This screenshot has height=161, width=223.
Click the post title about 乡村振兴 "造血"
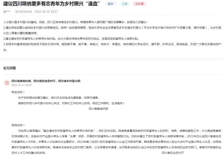[x=49, y=4]
